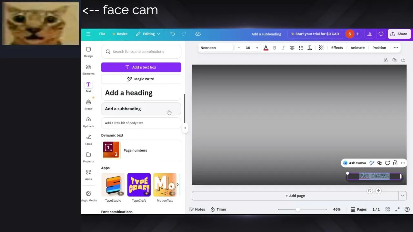The image size is (413, 232).
Task: Open more options on the floating toolbar
Action: coord(403,163)
